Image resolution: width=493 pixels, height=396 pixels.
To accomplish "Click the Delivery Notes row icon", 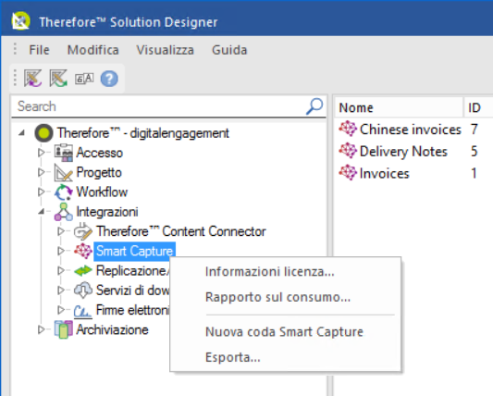I will coord(348,150).
